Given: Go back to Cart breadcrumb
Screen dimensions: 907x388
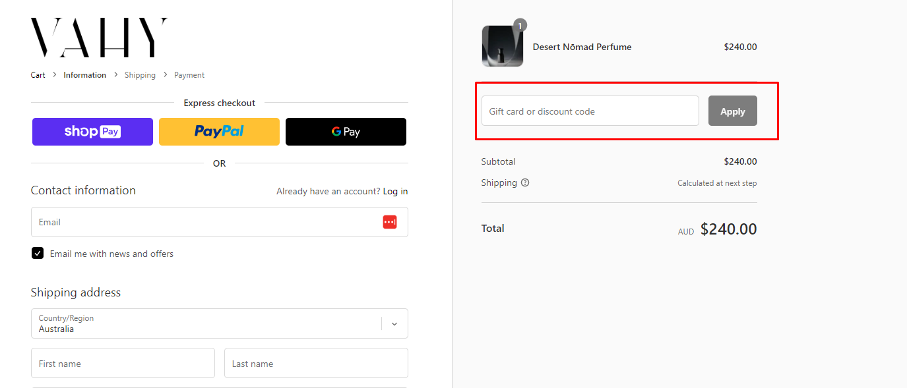Looking at the screenshot, I should 38,75.
